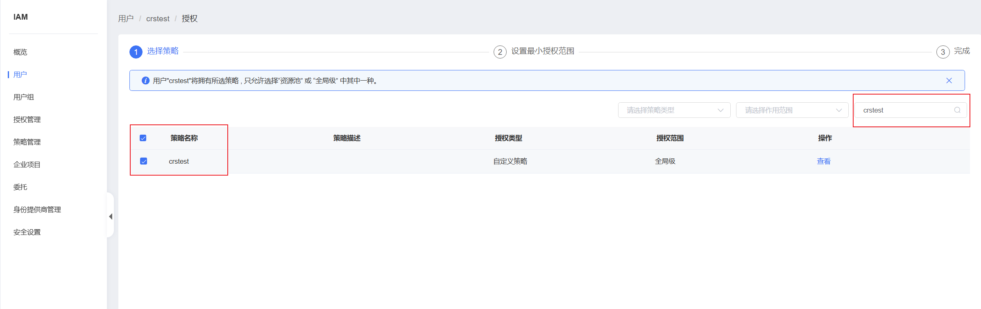Go to 用户组 in sidebar
Image resolution: width=981 pixels, height=309 pixels.
tap(23, 97)
